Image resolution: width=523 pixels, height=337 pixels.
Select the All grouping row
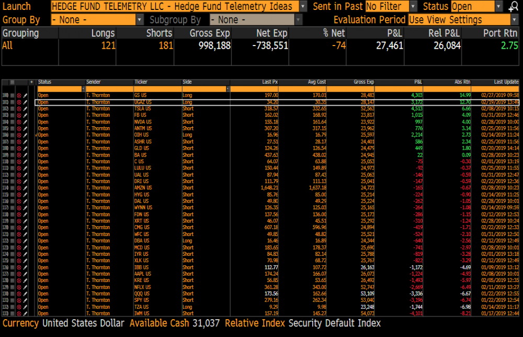pos(260,46)
